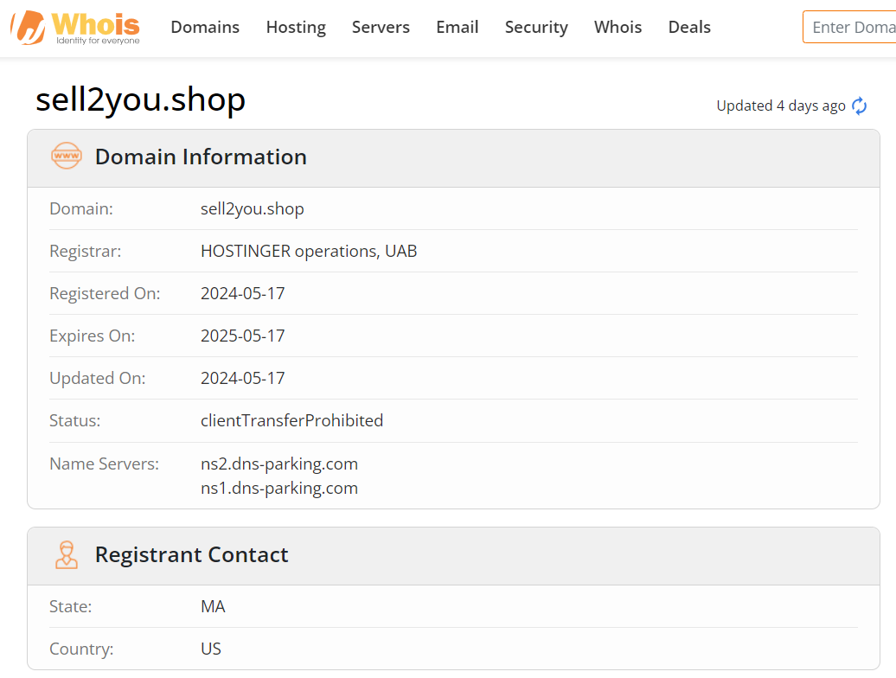This screenshot has height=678, width=896.
Task: Go to the Email menu item
Action: [x=458, y=28]
